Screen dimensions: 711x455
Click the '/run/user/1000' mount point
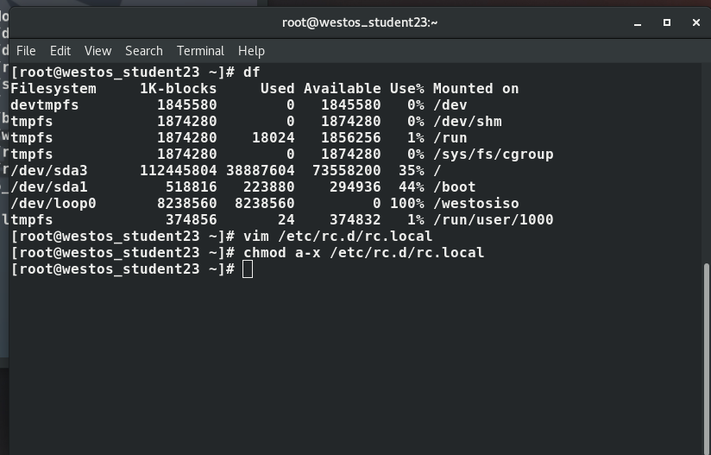click(493, 219)
